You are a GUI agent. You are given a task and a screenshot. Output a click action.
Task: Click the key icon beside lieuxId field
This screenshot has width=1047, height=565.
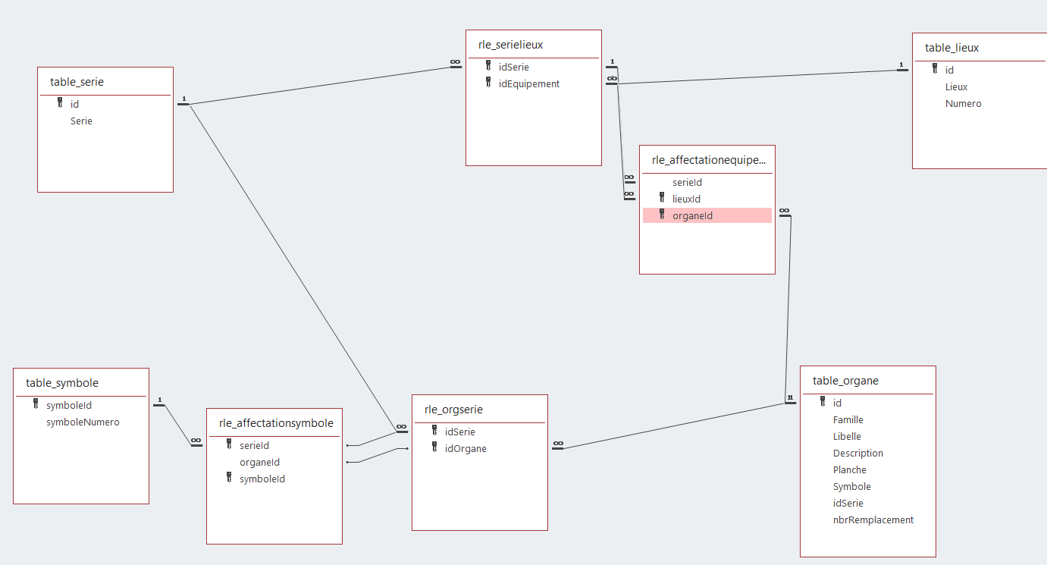coord(662,198)
